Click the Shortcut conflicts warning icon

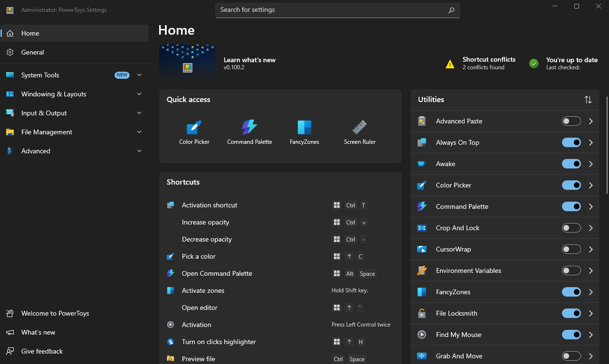click(450, 64)
